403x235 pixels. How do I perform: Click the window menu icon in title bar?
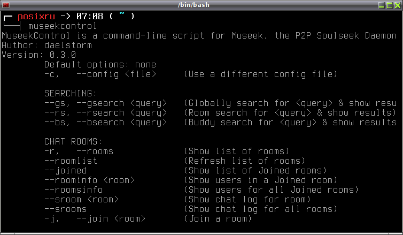tap(6, 5)
